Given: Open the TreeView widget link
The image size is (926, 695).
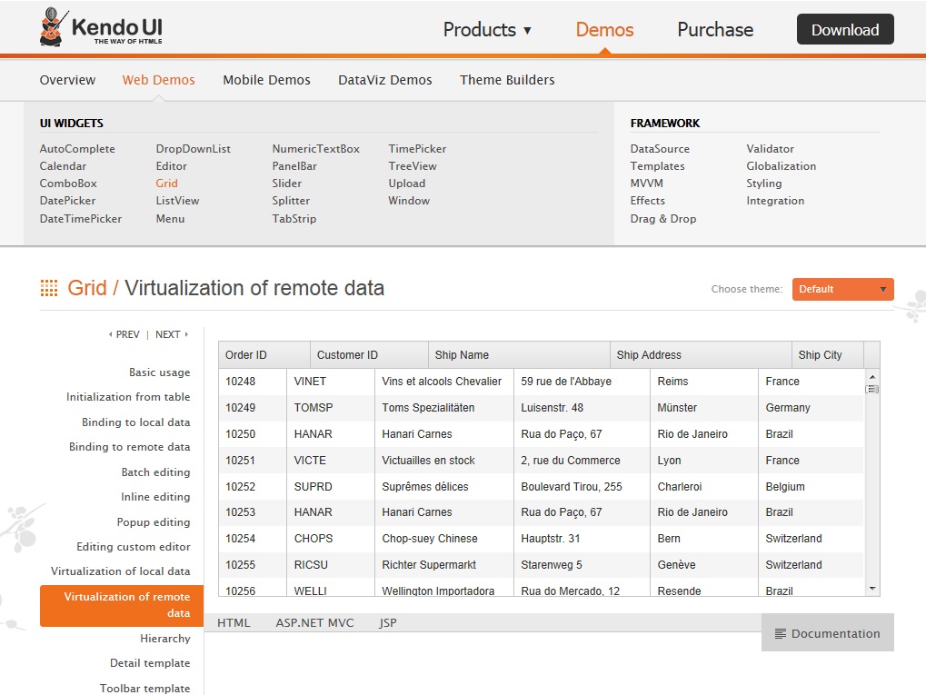Looking at the screenshot, I should pos(413,166).
